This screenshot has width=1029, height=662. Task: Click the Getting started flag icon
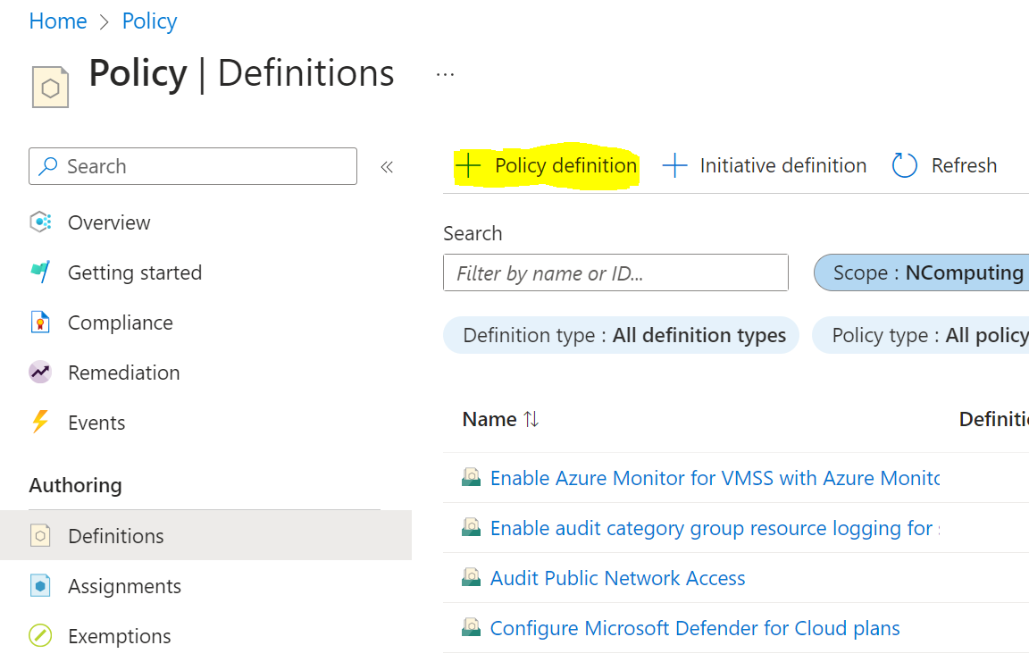[x=40, y=272]
